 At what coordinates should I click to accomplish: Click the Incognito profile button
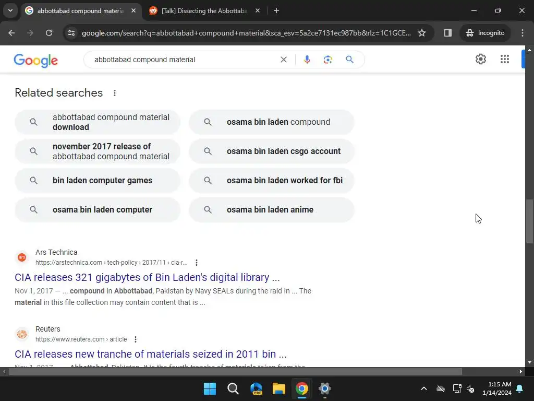[x=486, y=33]
